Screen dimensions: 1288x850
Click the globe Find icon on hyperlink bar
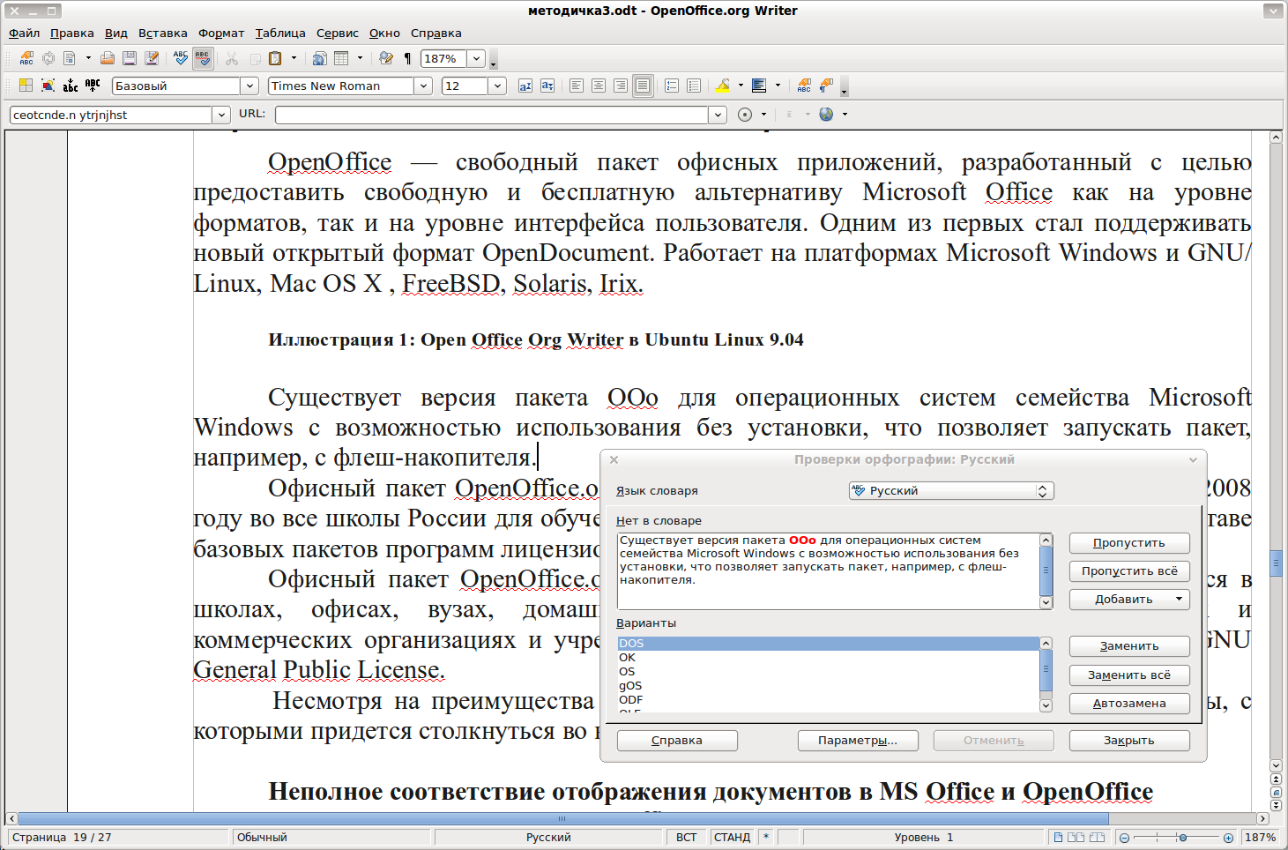[x=826, y=115]
